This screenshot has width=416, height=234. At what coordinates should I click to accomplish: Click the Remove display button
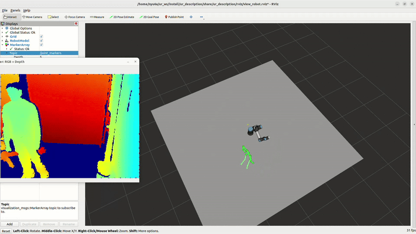pos(49,224)
